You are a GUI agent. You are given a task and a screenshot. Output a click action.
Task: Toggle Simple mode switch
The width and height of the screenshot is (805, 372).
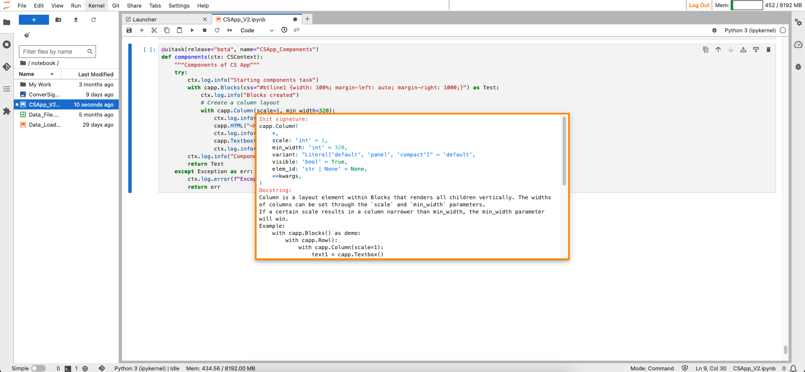click(38, 368)
